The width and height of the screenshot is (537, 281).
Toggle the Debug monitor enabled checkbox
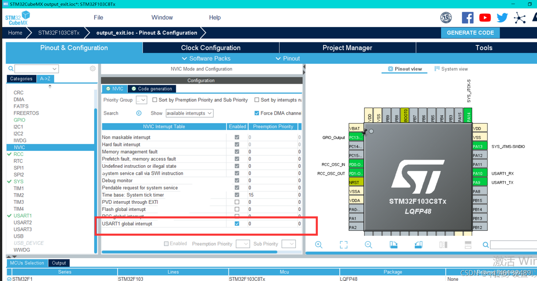click(x=237, y=180)
